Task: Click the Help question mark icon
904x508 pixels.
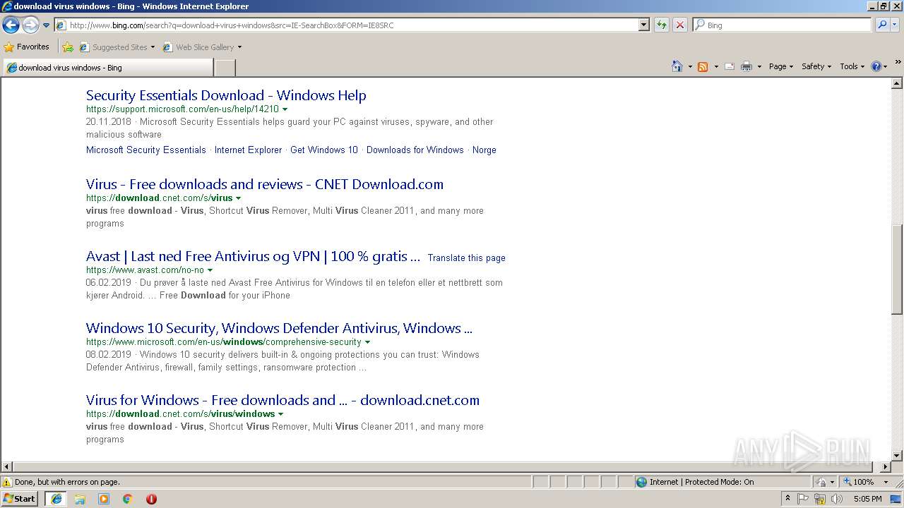Action: click(x=876, y=66)
